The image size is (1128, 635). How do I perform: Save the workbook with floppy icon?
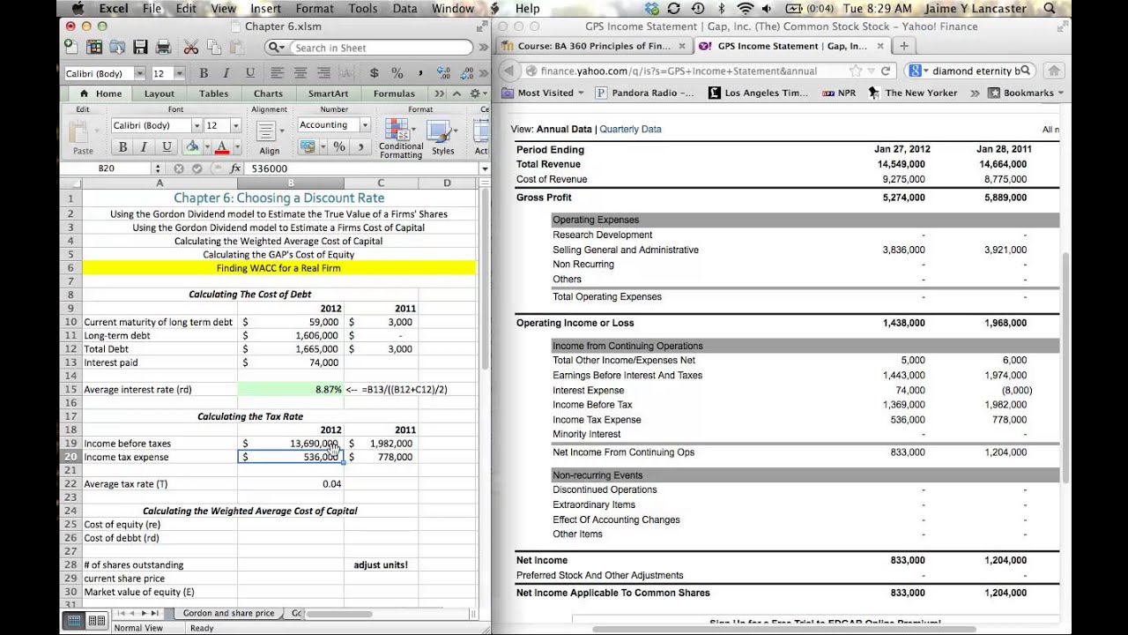(x=140, y=48)
